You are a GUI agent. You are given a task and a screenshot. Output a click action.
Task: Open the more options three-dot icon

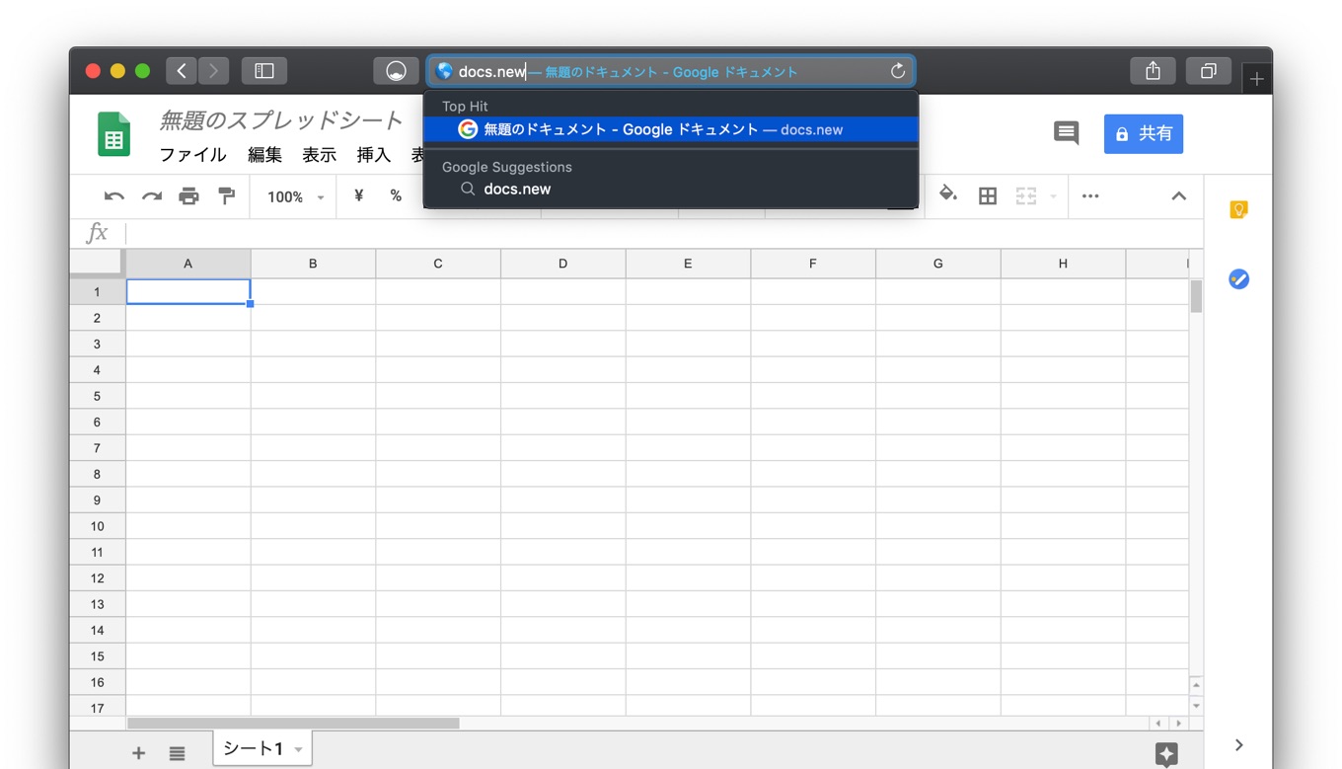[1090, 195]
